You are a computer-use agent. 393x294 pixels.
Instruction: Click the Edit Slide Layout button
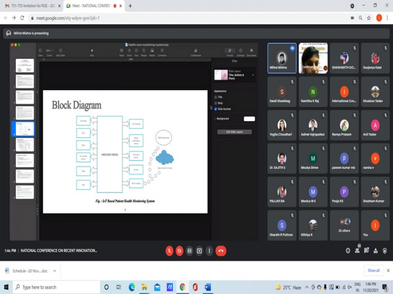[x=235, y=132]
